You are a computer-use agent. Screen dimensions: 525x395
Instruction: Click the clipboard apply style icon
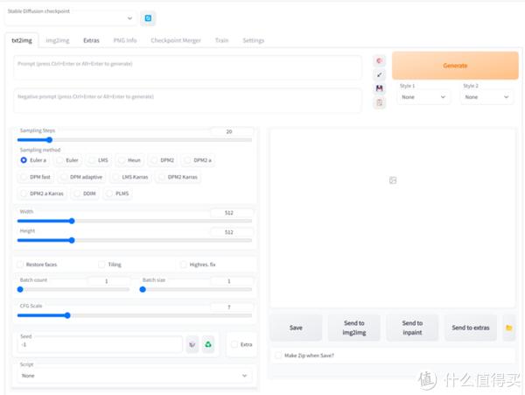(379, 102)
